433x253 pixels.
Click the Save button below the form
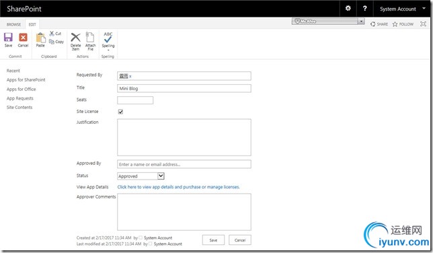[x=213, y=240]
